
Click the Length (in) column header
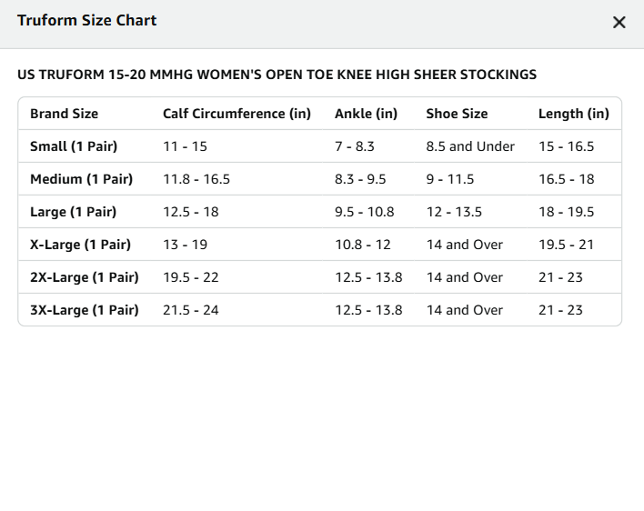point(574,114)
